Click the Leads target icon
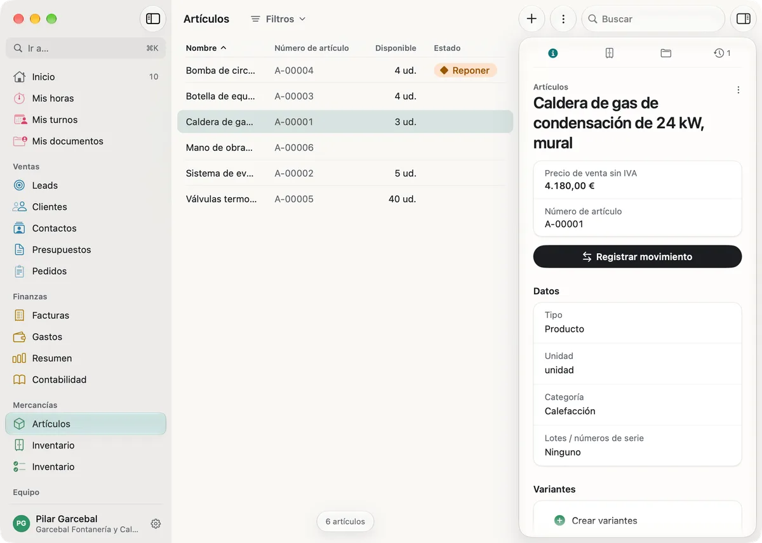This screenshot has width=762, height=543. click(x=20, y=185)
